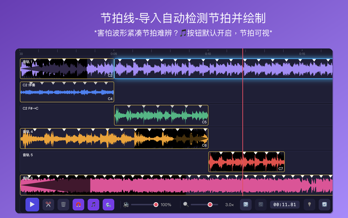Toggle the magnet snap button

[x=78, y=204]
